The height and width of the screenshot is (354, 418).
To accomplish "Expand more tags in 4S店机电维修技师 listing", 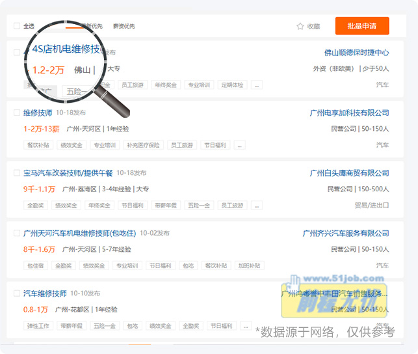I will click(x=257, y=85).
